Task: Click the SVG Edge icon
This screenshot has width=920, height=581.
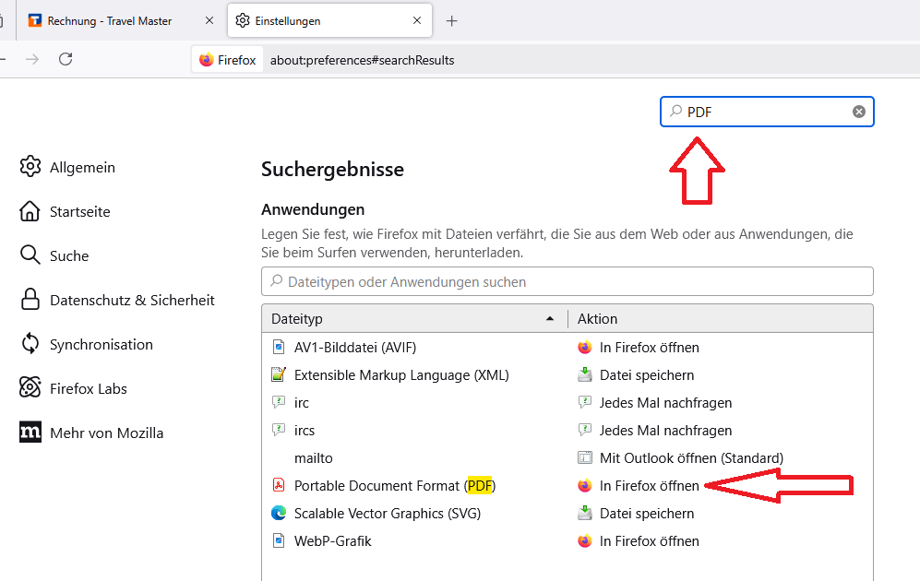Action: [x=279, y=513]
